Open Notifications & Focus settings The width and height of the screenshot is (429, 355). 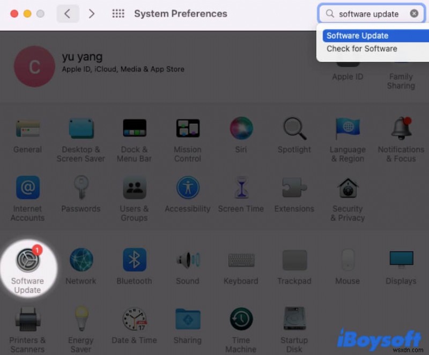[x=401, y=129]
